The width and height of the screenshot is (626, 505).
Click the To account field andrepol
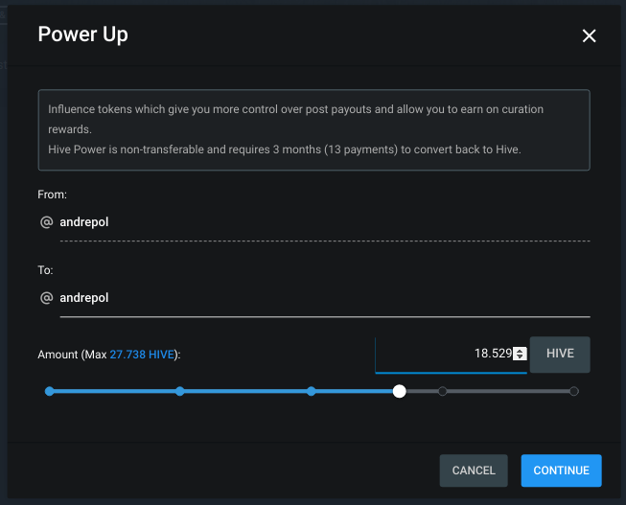tap(325, 298)
